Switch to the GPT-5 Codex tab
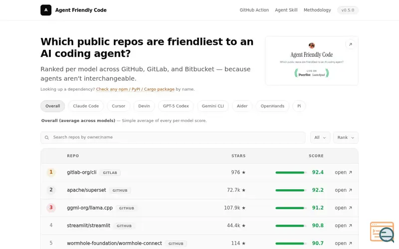 click(176, 106)
